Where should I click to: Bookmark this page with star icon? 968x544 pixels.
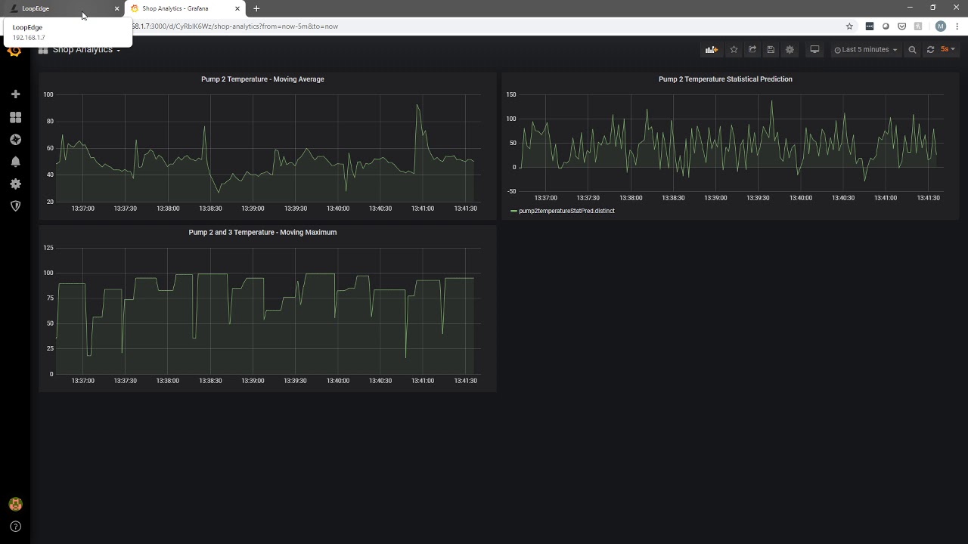click(849, 26)
